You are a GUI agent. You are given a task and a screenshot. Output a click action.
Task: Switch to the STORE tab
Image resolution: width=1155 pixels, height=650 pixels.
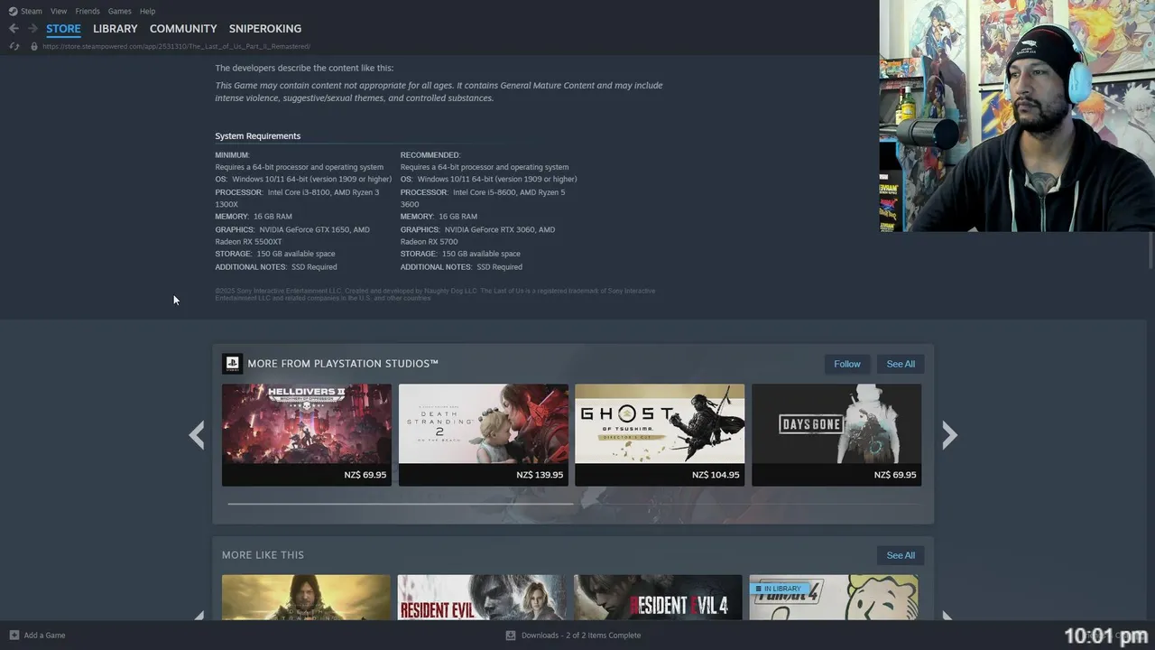coord(63,29)
